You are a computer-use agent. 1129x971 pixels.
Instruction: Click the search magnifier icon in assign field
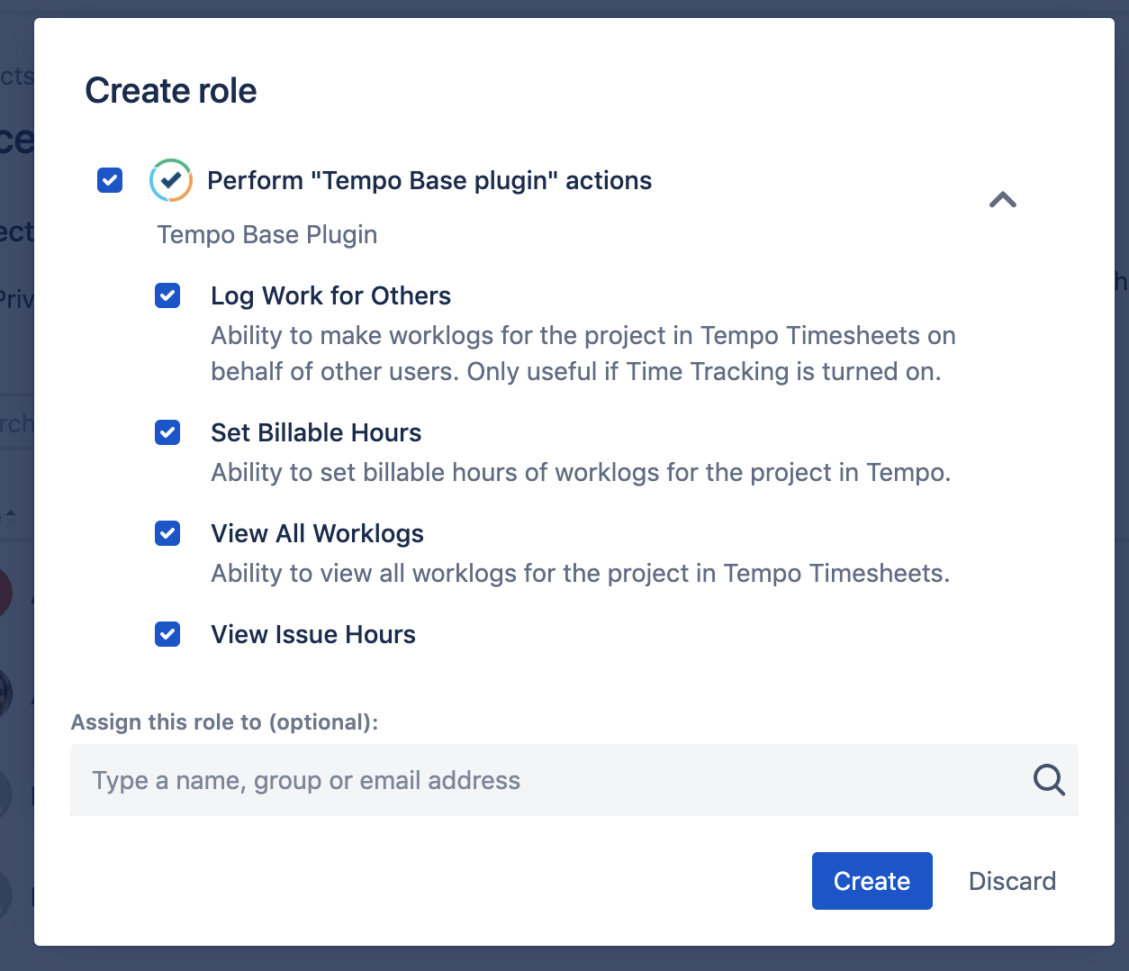click(1049, 780)
